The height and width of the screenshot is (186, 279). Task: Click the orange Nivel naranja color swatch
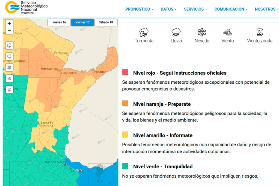pyautogui.click(x=125, y=104)
